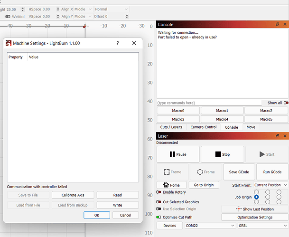Switch to the Console tab

point(232,127)
